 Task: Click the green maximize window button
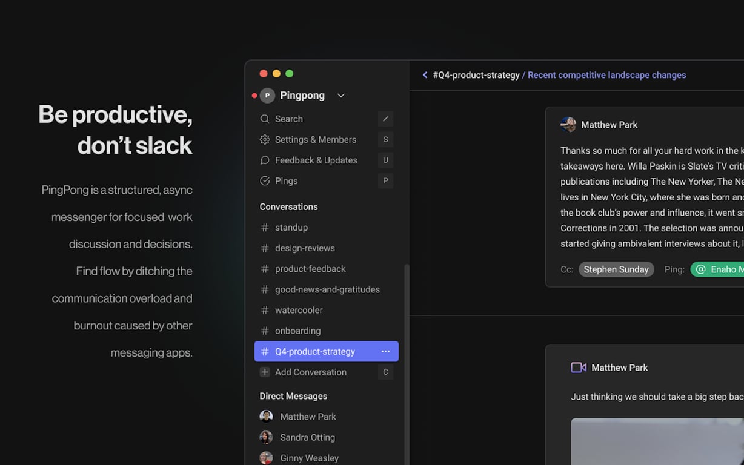coord(290,74)
